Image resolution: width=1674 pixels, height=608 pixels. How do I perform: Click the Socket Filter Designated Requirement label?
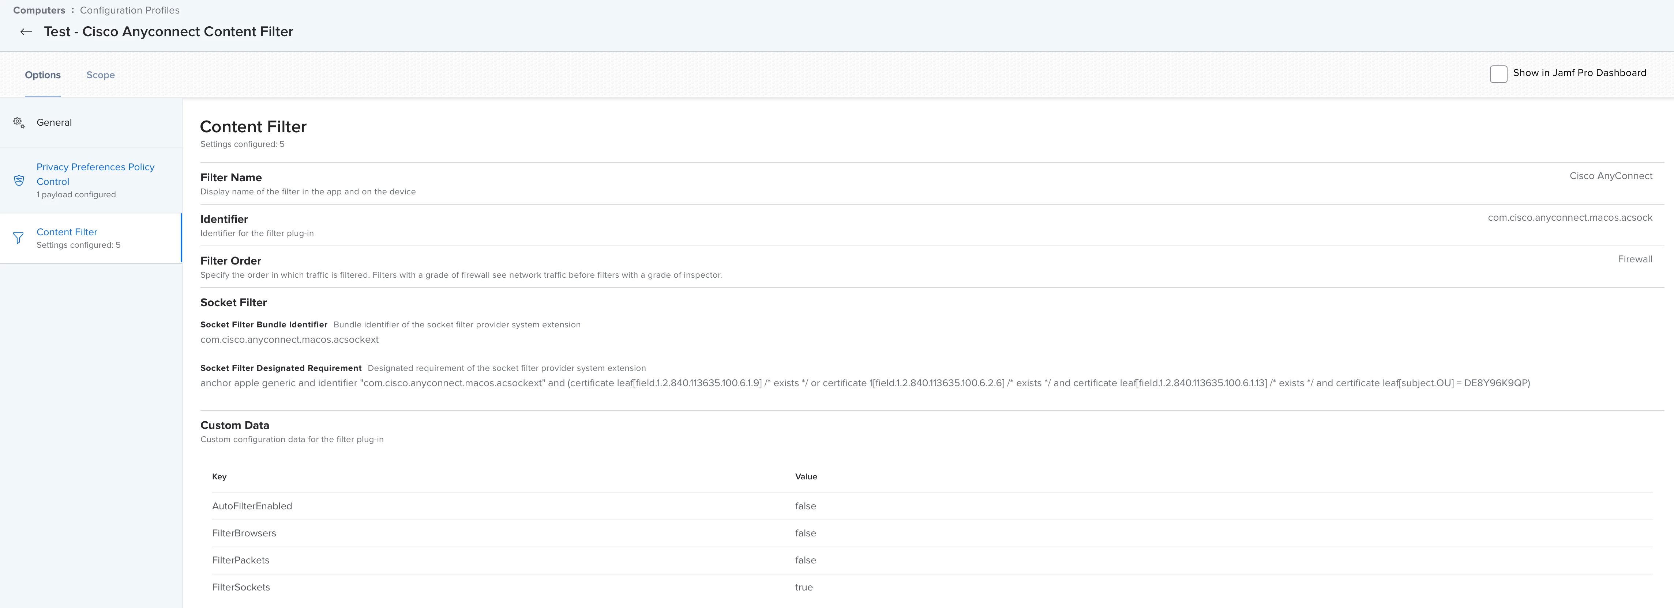281,368
